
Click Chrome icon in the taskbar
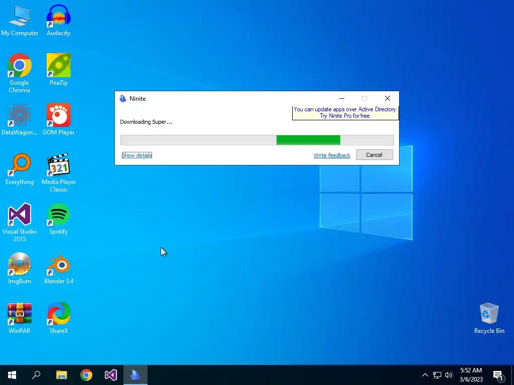point(86,375)
